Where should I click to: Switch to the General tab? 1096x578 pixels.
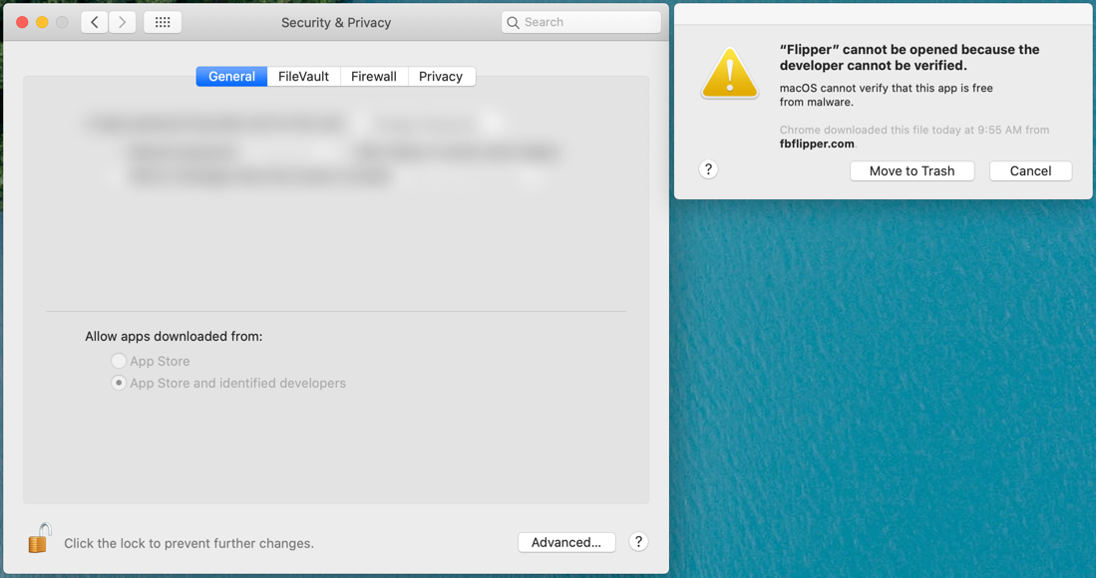tap(231, 77)
